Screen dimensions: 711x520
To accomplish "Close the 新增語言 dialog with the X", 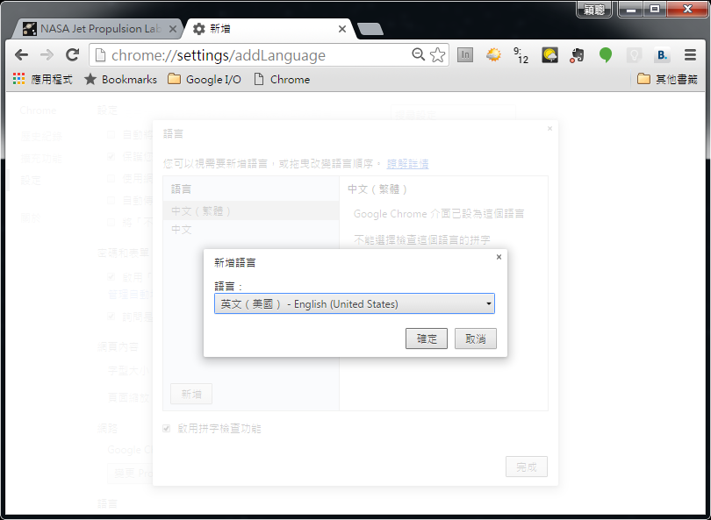I will pos(499,257).
